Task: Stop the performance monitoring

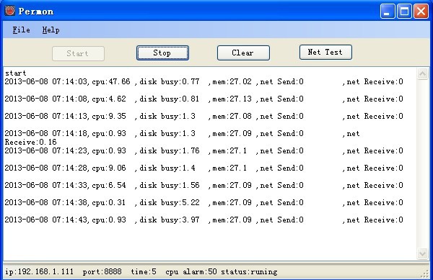Action: 162,53
